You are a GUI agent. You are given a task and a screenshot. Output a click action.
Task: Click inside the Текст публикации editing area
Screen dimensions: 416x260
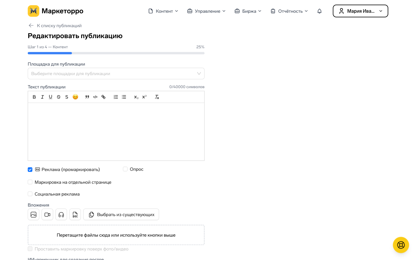click(x=116, y=132)
